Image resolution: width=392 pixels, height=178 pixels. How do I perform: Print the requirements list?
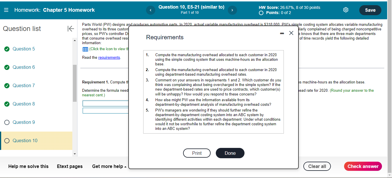pos(197,153)
